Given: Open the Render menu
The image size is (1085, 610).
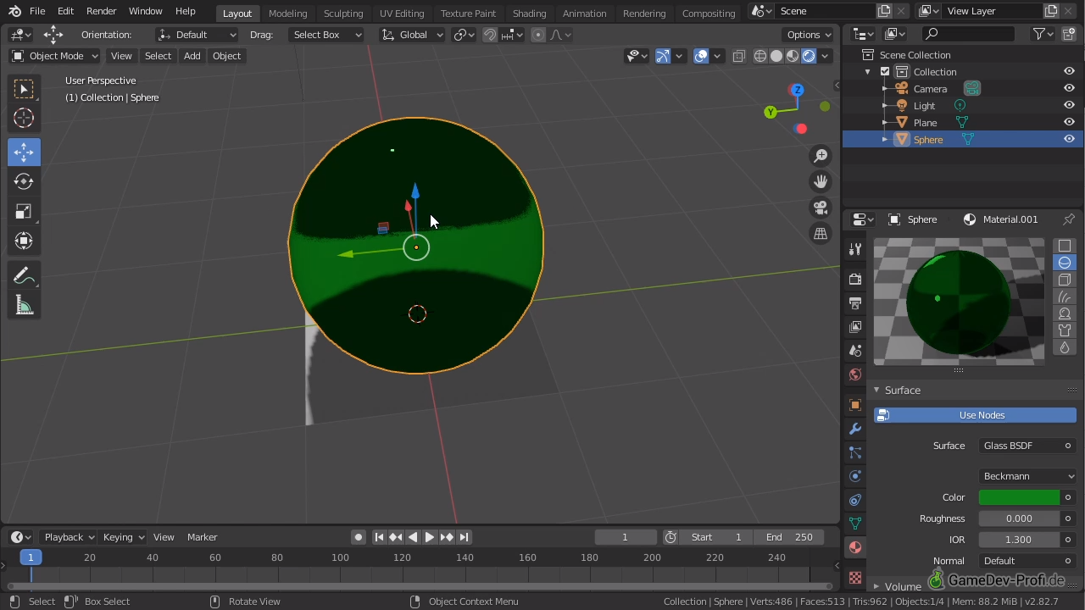Looking at the screenshot, I should (x=101, y=12).
